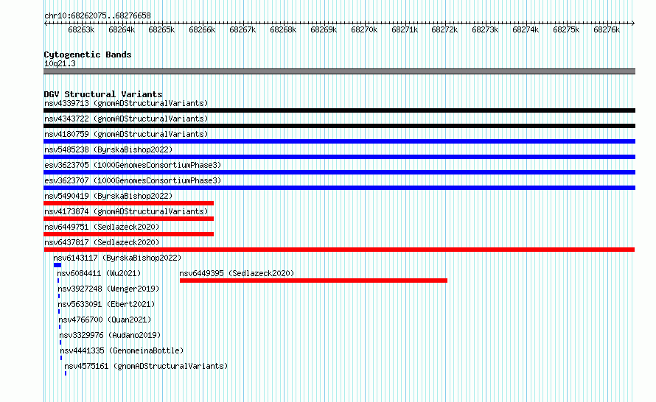Click the Cytogenetic Bands track heading
This screenshot has width=656, height=402.
pyautogui.click(x=88, y=54)
